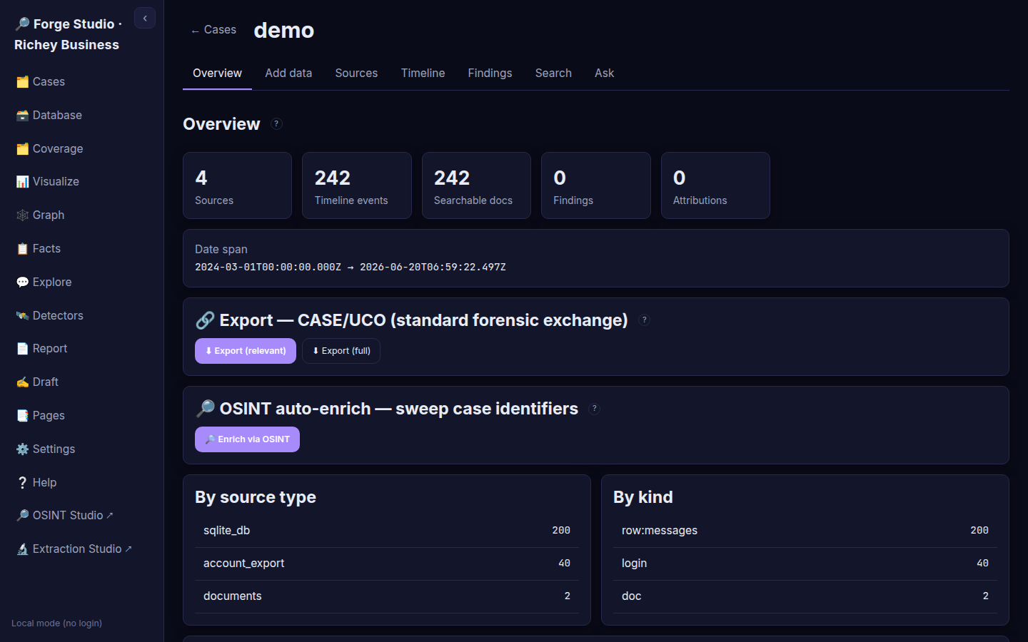The height and width of the screenshot is (642, 1028).
Task: Open Coverage folder icon in sidebar
Action: [22, 149]
